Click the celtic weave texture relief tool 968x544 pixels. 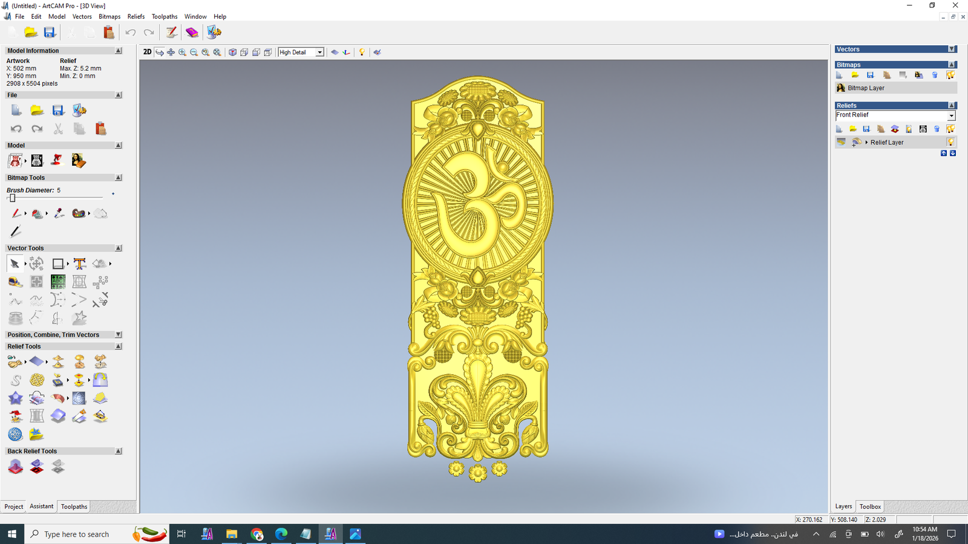tap(37, 380)
